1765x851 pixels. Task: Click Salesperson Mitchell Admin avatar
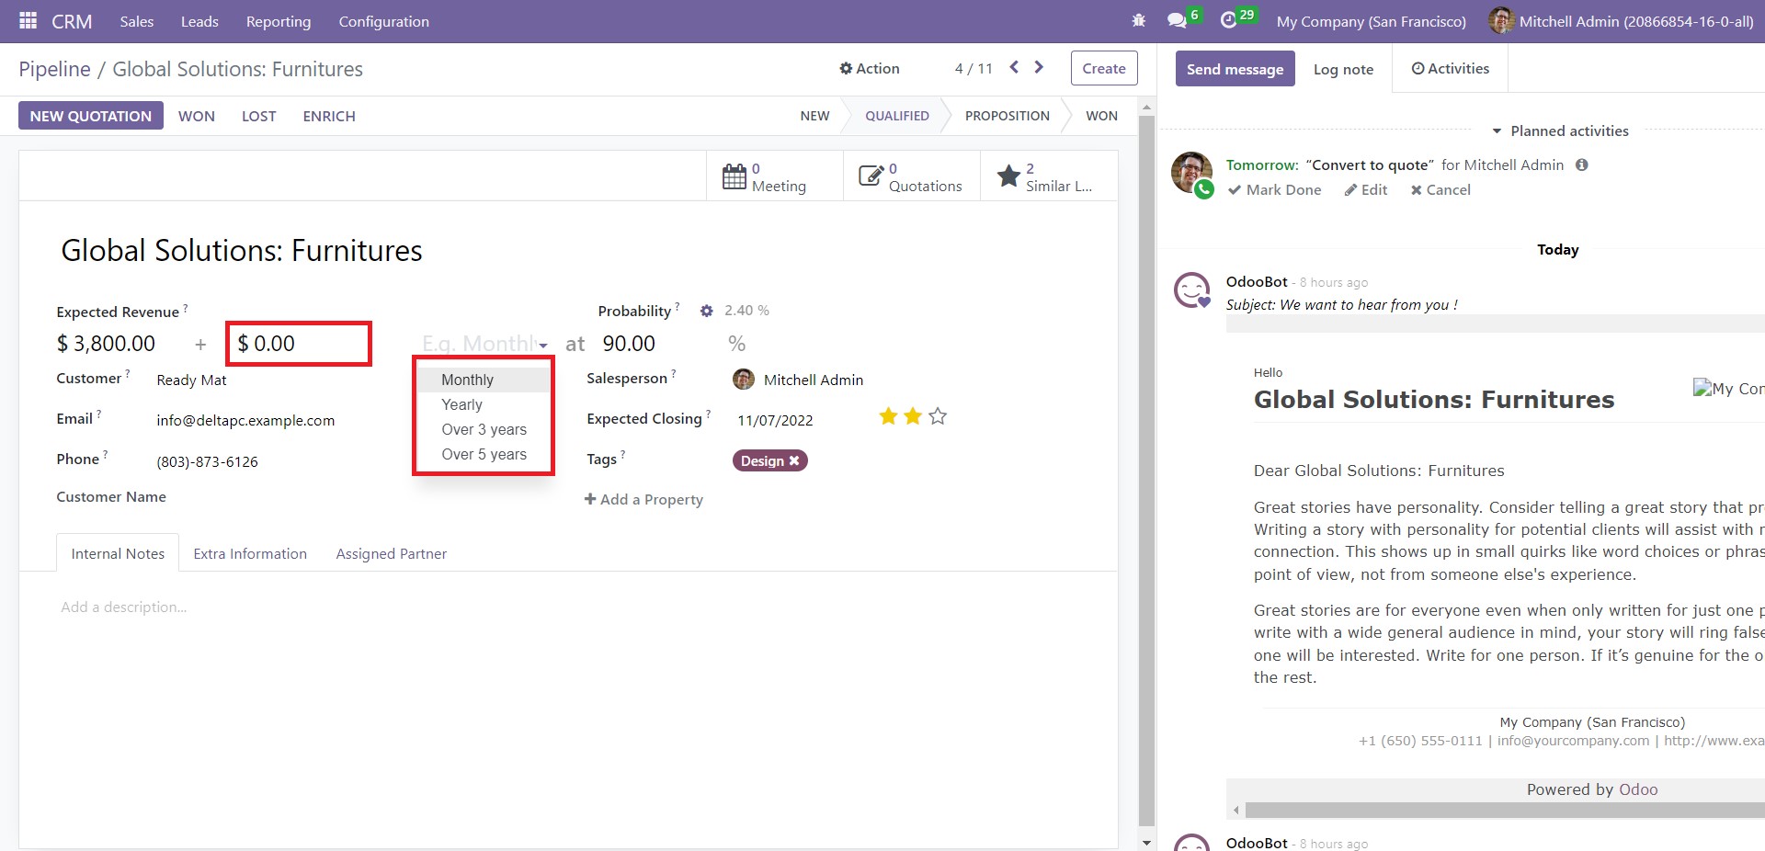click(x=744, y=379)
